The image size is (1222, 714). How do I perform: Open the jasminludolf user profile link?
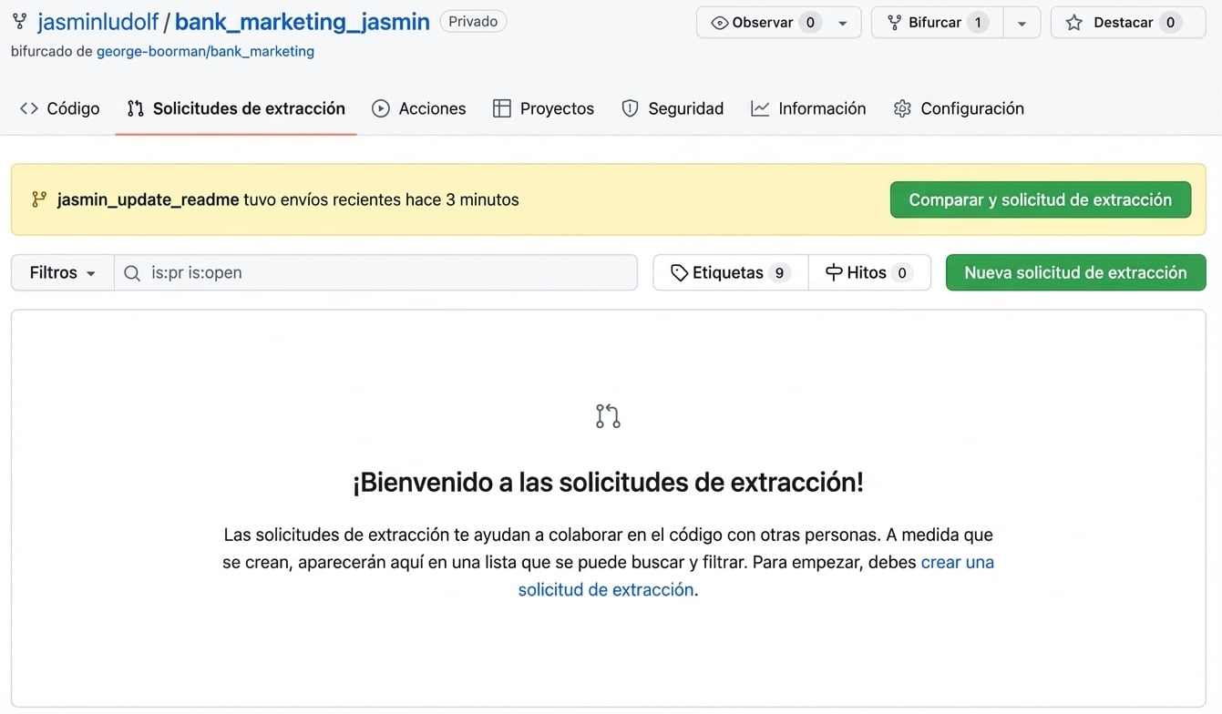click(x=98, y=22)
